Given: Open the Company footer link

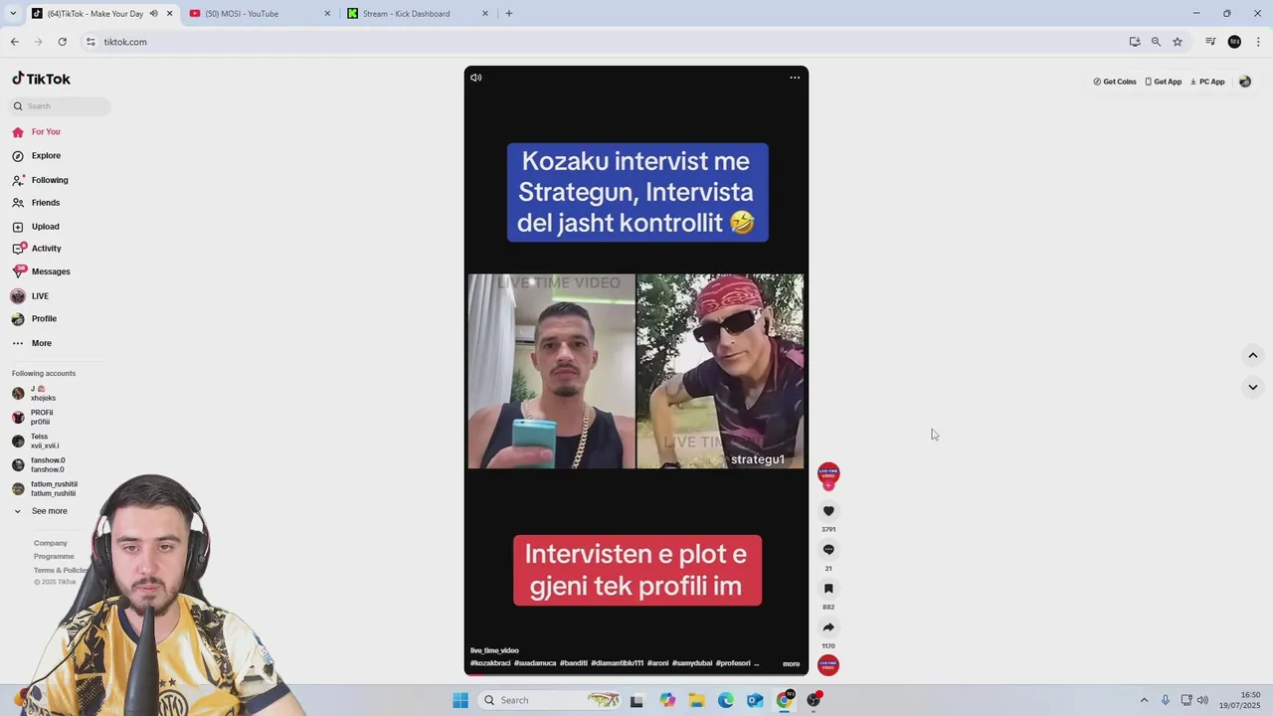Looking at the screenshot, I should point(51,543).
